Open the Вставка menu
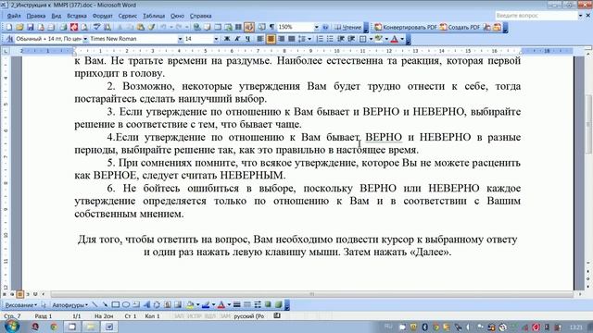The image size is (593, 333). 77,16
